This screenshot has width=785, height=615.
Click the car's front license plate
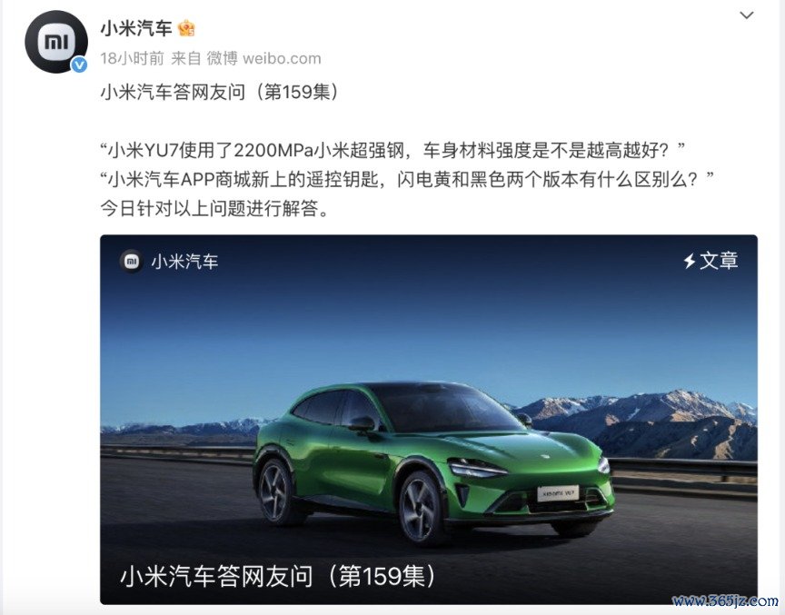click(x=558, y=493)
